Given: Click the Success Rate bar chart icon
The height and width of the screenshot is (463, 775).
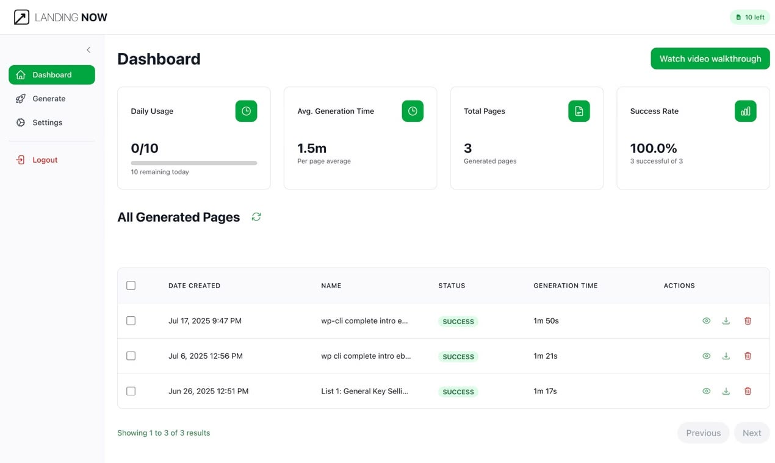Looking at the screenshot, I should 745,111.
